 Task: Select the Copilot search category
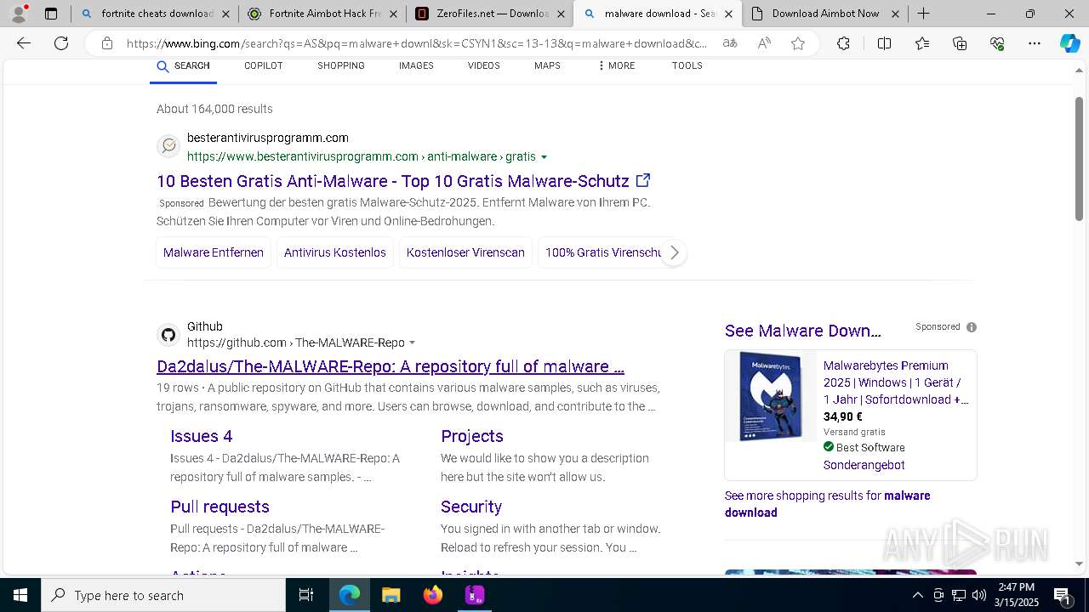tap(263, 65)
